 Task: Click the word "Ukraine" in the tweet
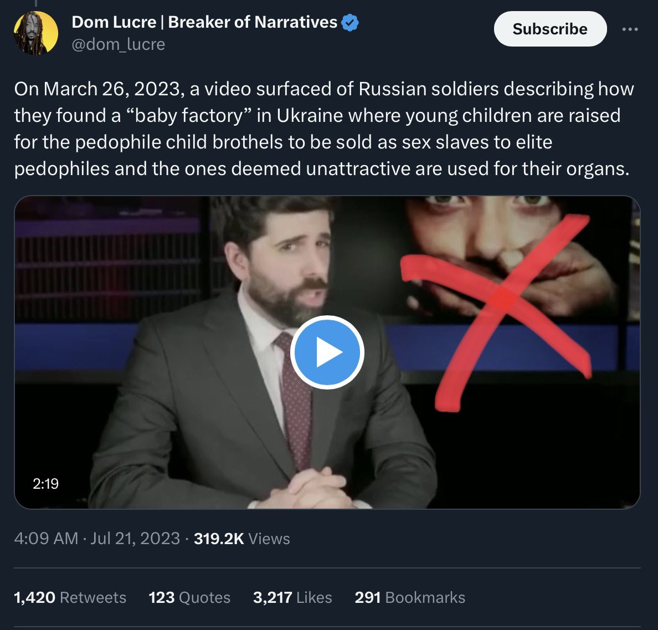(312, 115)
